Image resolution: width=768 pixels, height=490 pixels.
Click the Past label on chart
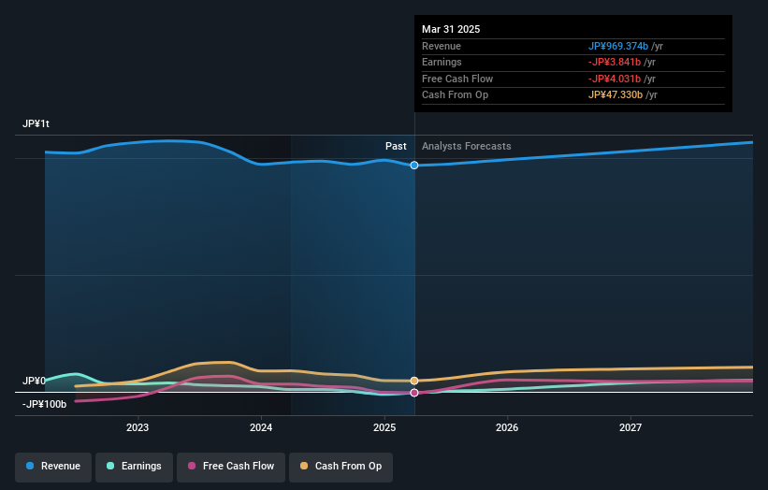(396, 147)
